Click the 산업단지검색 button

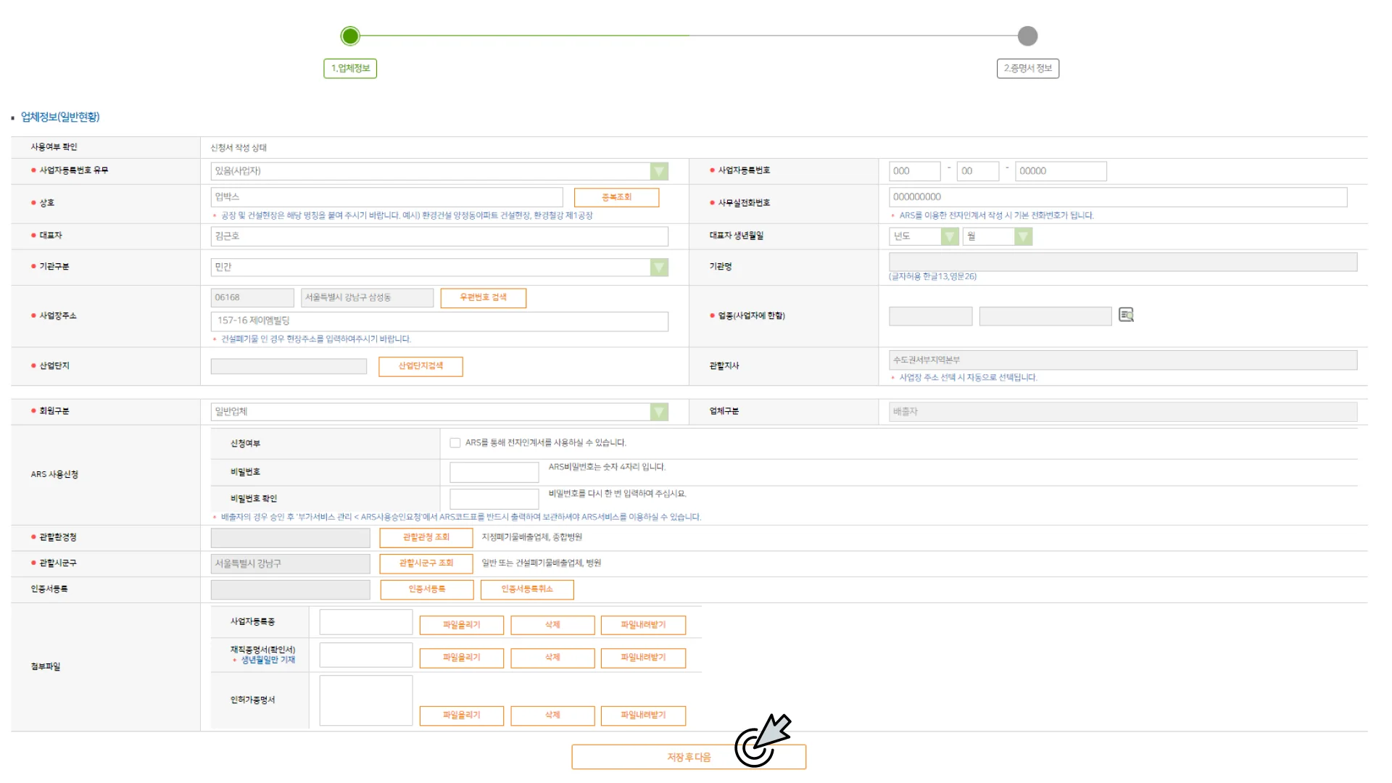[x=420, y=366]
